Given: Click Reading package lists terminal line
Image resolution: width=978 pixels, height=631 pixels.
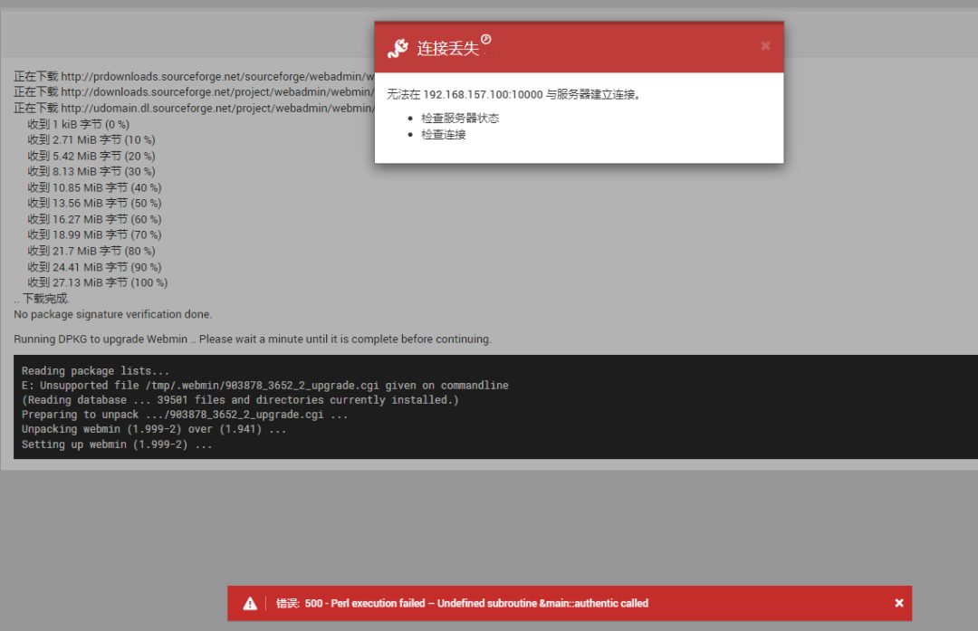Looking at the screenshot, I should 95,371.
